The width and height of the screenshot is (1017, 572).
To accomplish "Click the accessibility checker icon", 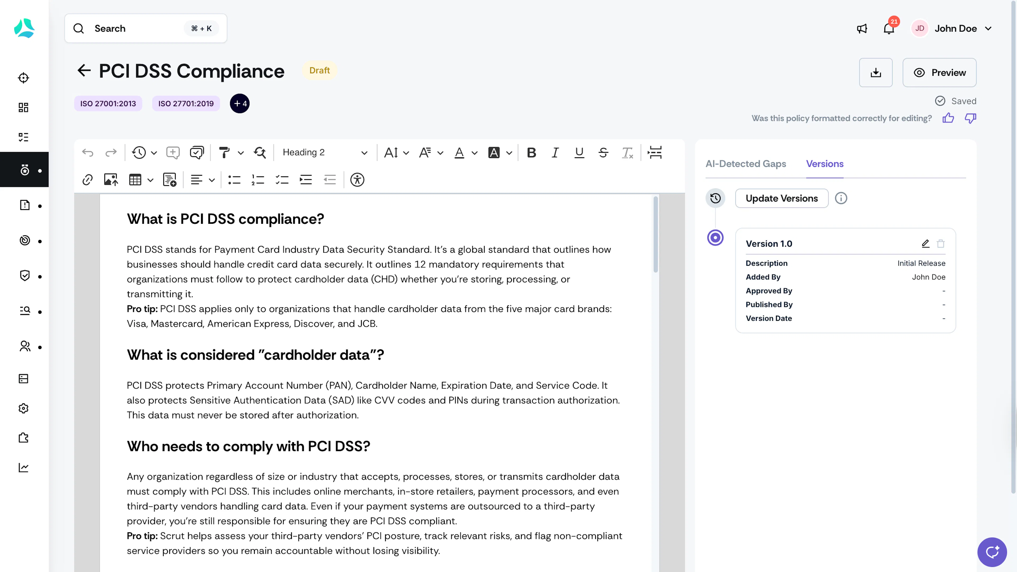I will [357, 180].
